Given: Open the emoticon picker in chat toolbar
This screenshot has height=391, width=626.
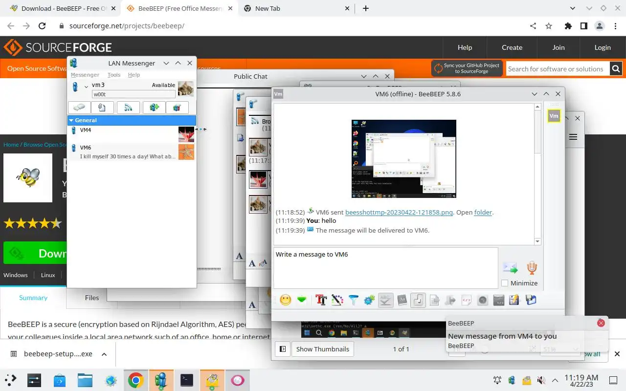Looking at the screenshot, I should [286, 300].
